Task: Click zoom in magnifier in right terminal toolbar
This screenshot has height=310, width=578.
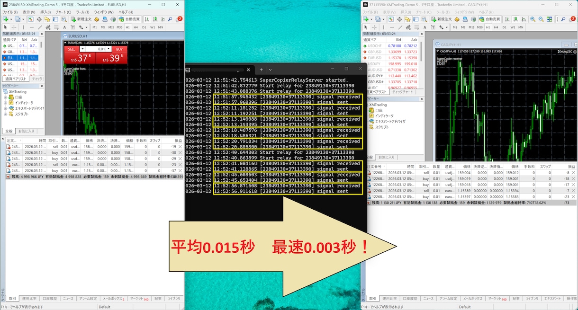Action: [533, 19]
